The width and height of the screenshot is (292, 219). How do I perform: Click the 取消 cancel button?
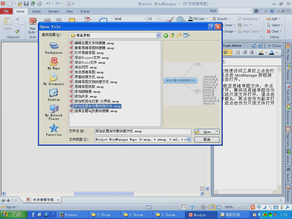click(x=207, y=139)
